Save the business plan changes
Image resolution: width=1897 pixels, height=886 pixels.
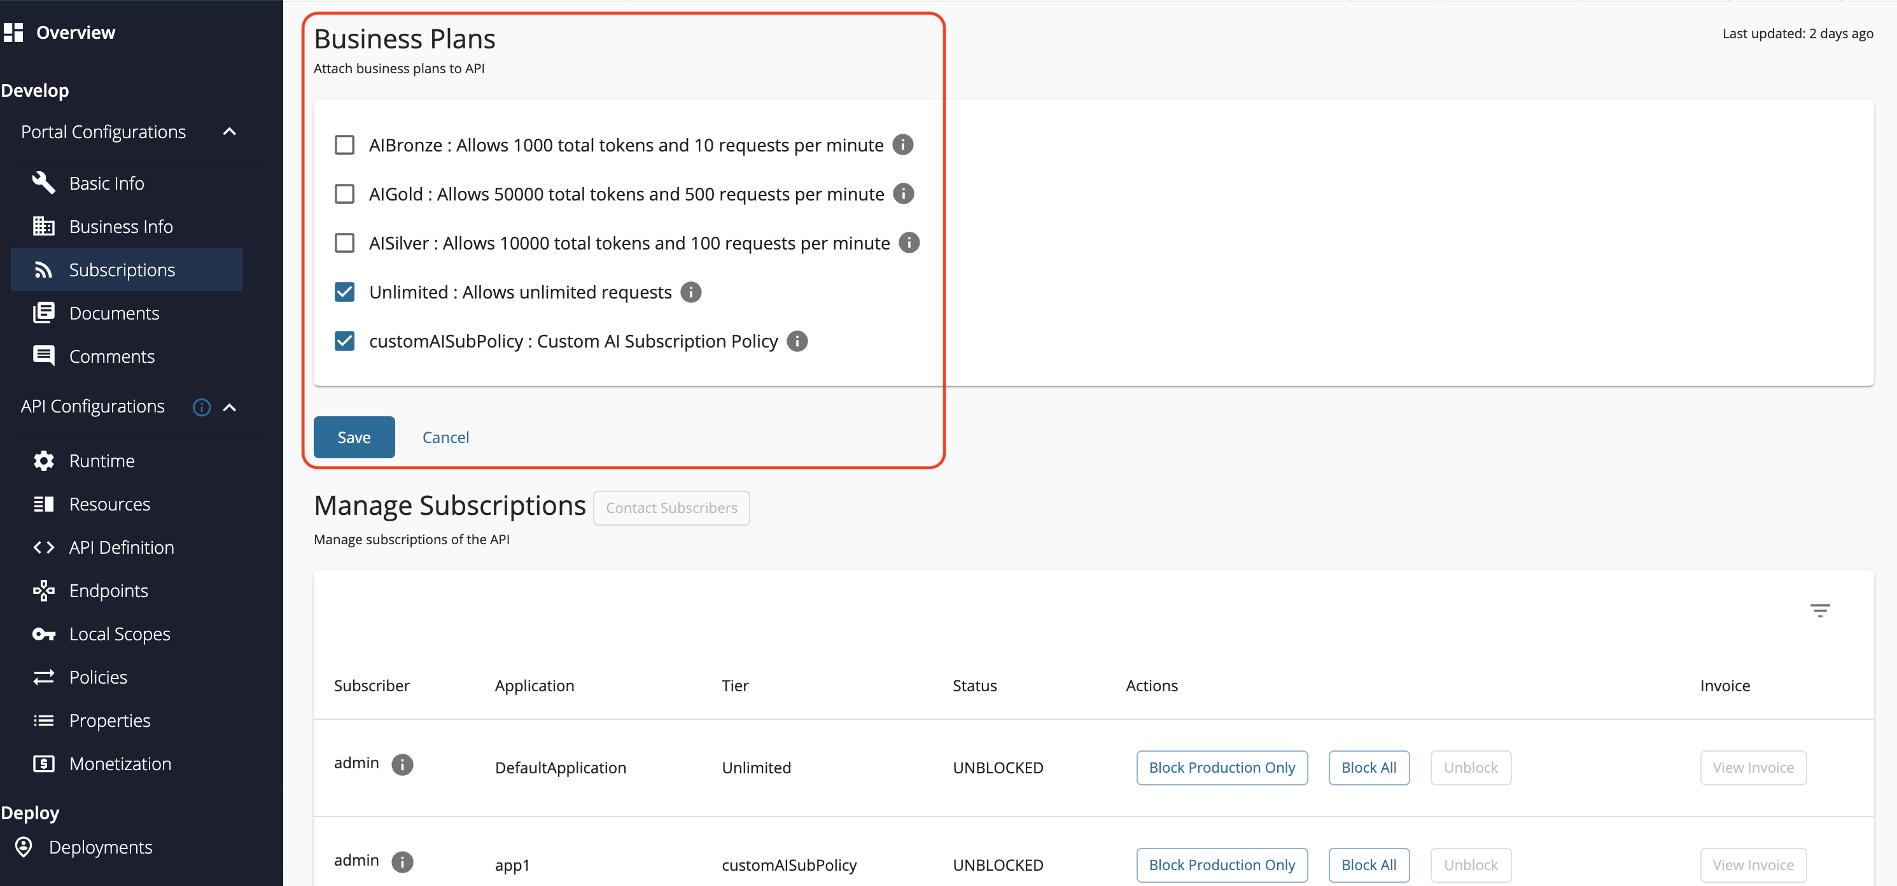pyautogui.click(x=353, y=437)
